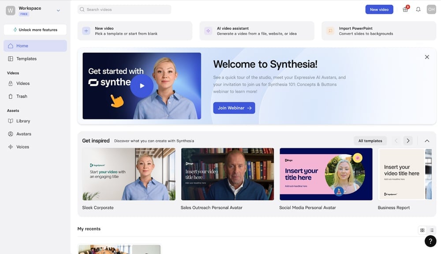Select 'Convert slides to backgrounds' text
Viewport: 441px width, 254px height.
366,34
